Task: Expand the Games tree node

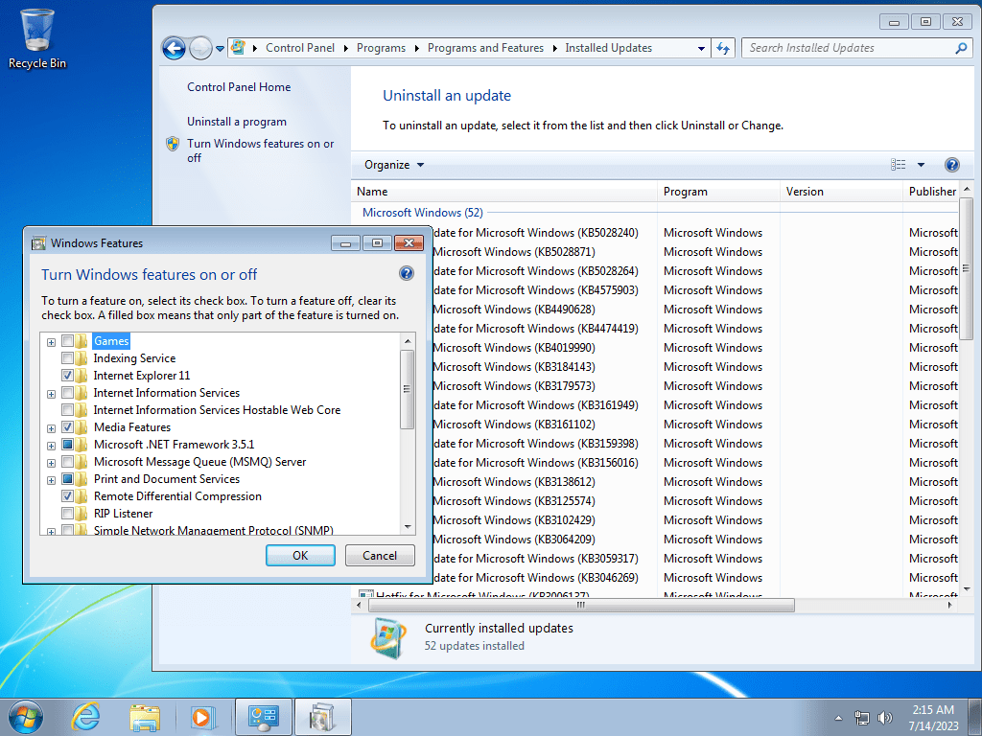Action: tap(52, 342)
